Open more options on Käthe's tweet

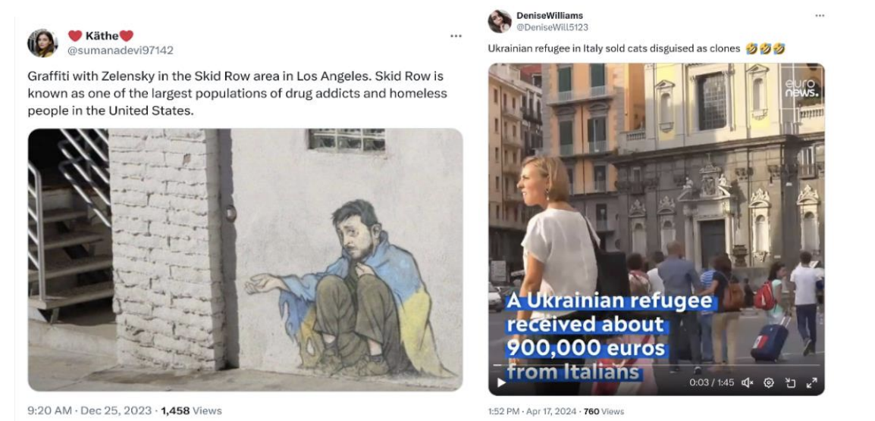coord(455,36)
